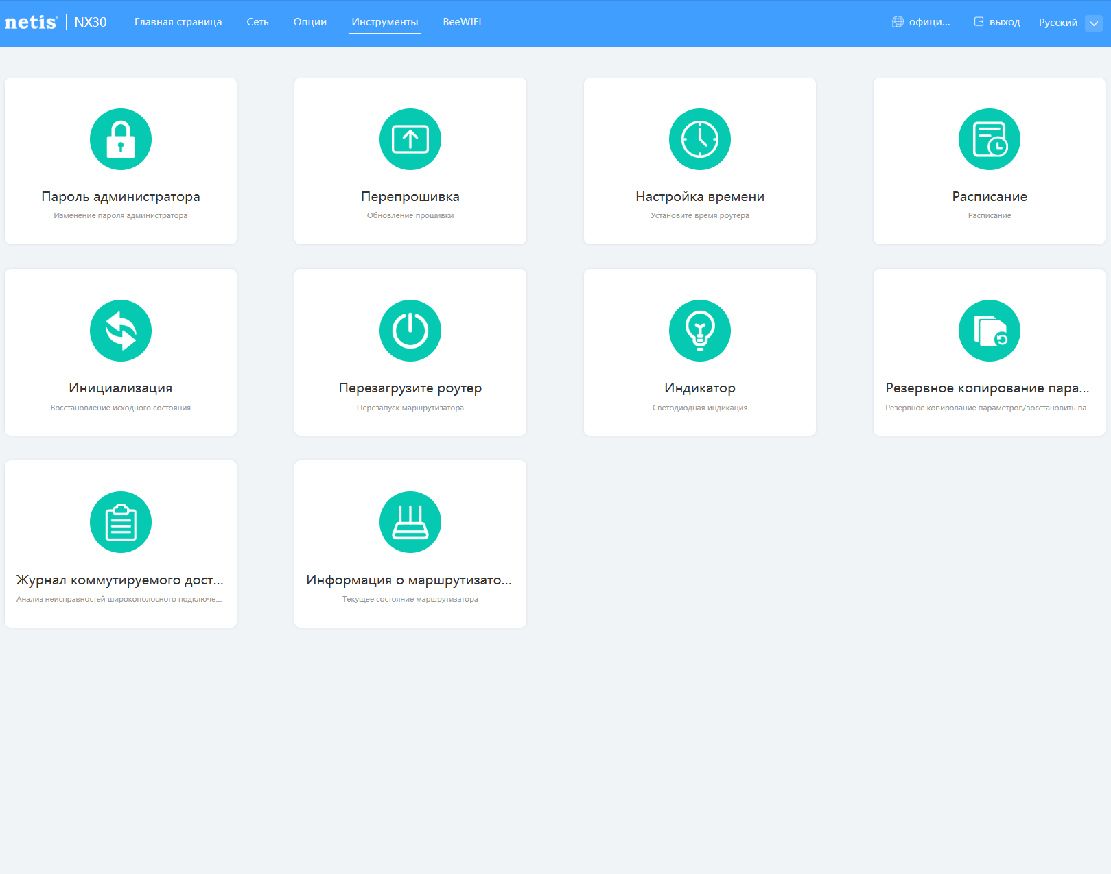Click the globe icon for official site
Image resolution: width=1111 pixels, height=874 pixels.
point(898,22)
